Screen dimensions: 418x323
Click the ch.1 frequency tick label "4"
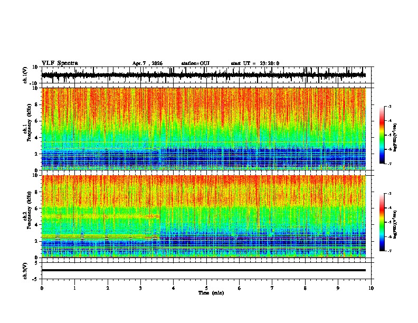click(37, 138)
